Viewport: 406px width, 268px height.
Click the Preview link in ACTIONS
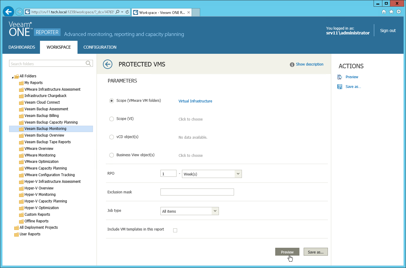click(x=352, y=77)
